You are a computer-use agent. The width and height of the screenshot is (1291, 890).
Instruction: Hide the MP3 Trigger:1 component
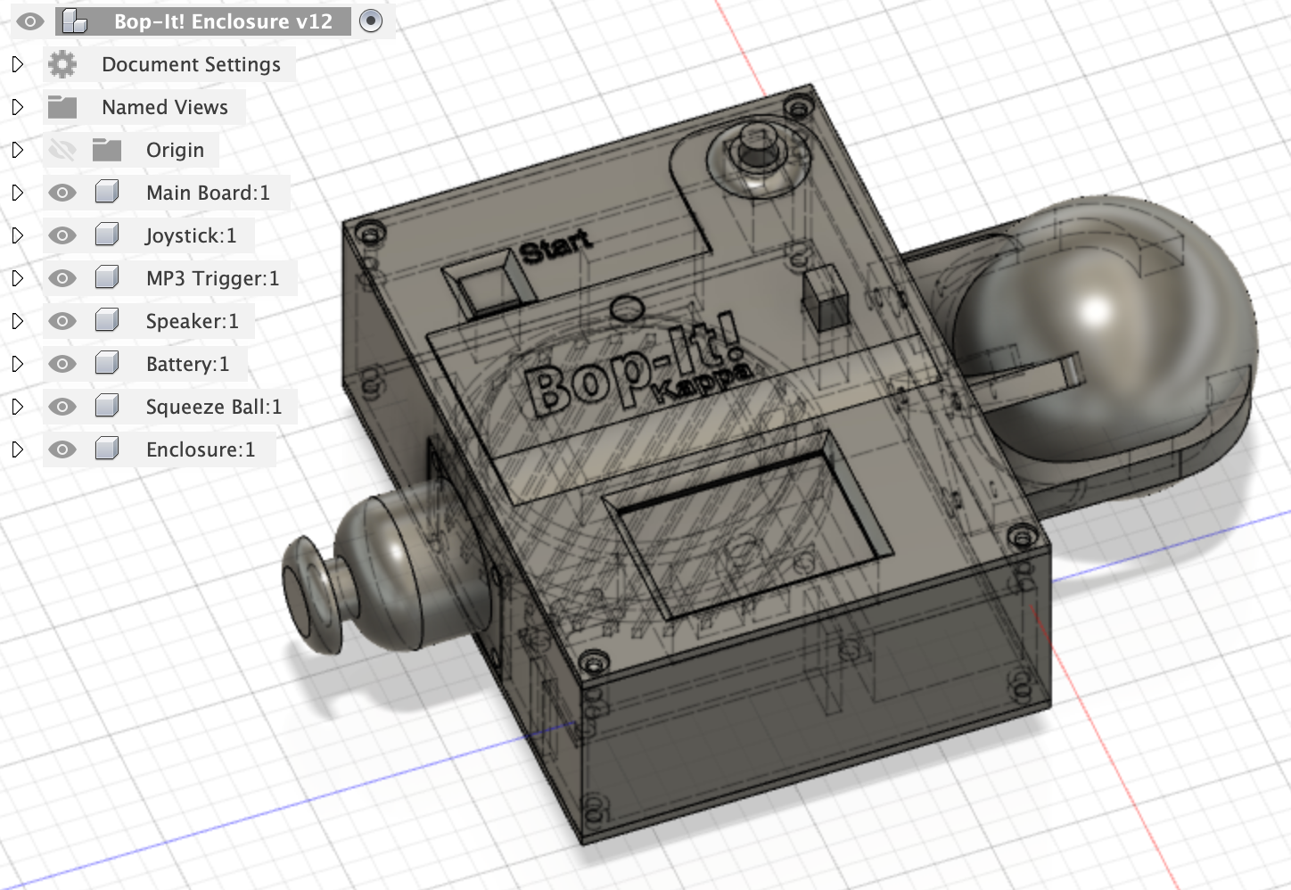(x=62, y=278)
